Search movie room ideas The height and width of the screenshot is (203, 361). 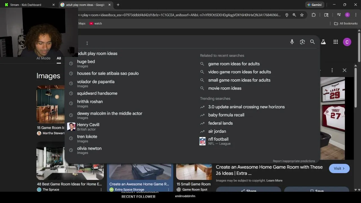tap(225, 88)
